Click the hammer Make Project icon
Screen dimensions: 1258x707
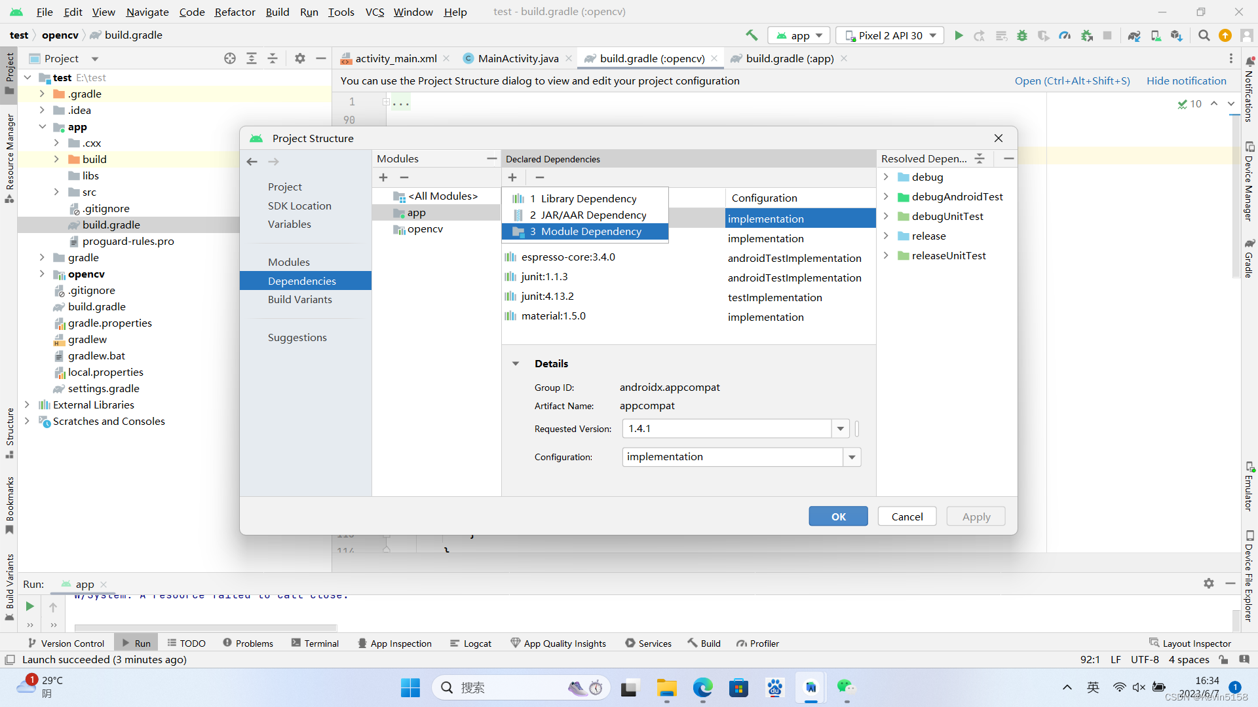click(752, 35)
